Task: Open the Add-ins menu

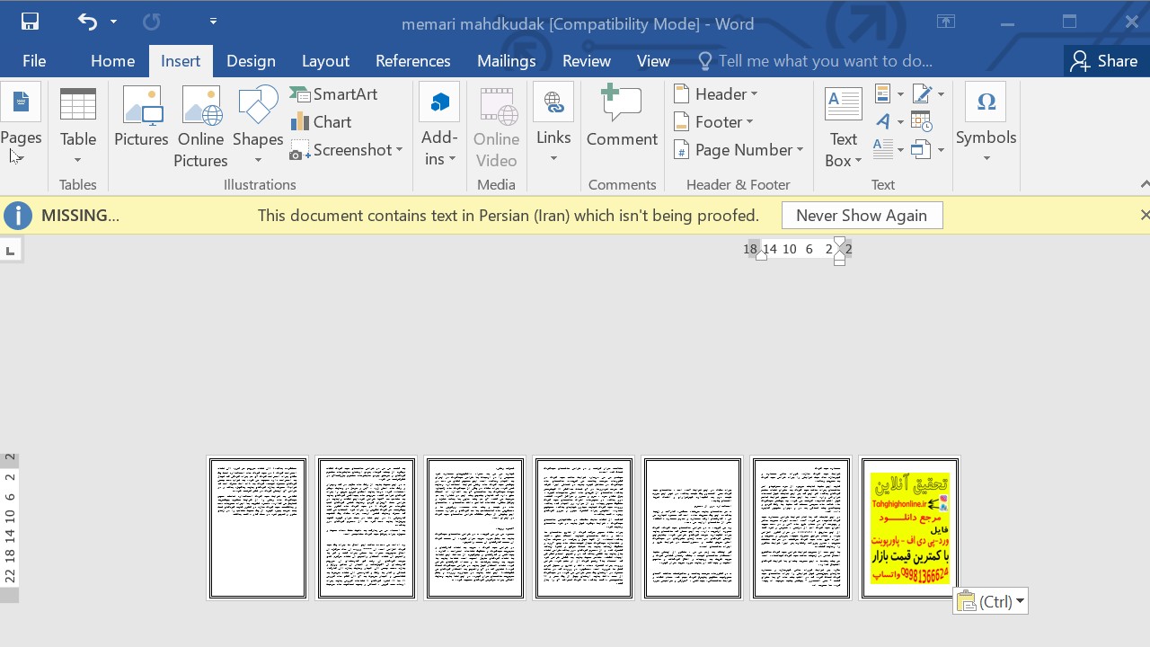Action: [x=439, y=126]
